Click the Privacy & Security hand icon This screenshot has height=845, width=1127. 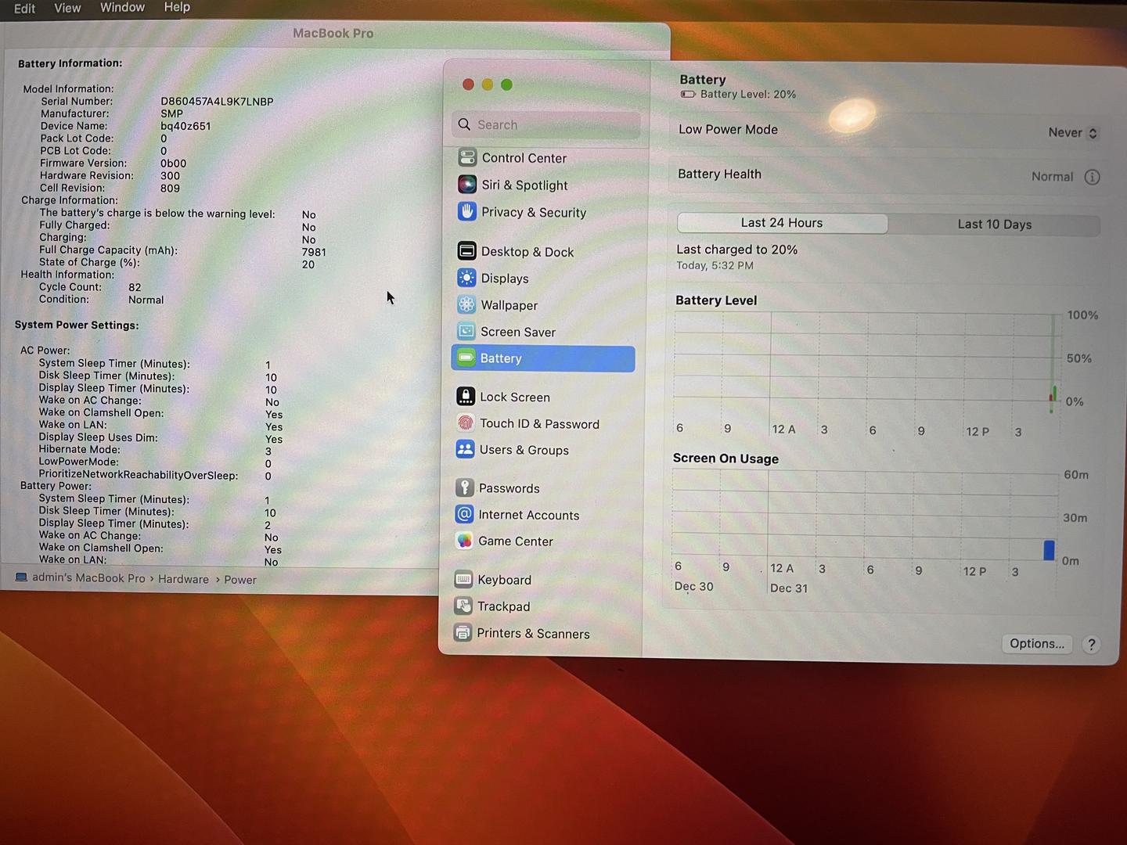[x=467, y=212]
